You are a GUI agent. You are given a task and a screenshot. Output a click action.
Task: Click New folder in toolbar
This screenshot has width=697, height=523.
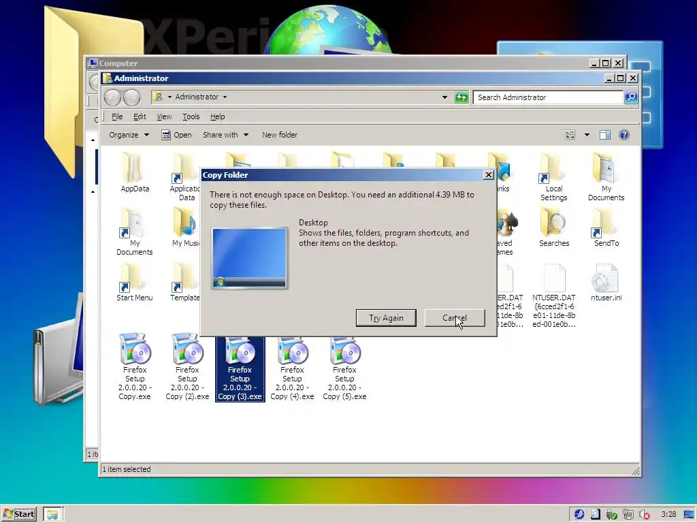click(x=280, y=135)
